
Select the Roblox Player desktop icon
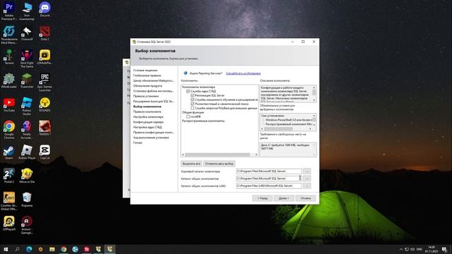coord(27,152)
